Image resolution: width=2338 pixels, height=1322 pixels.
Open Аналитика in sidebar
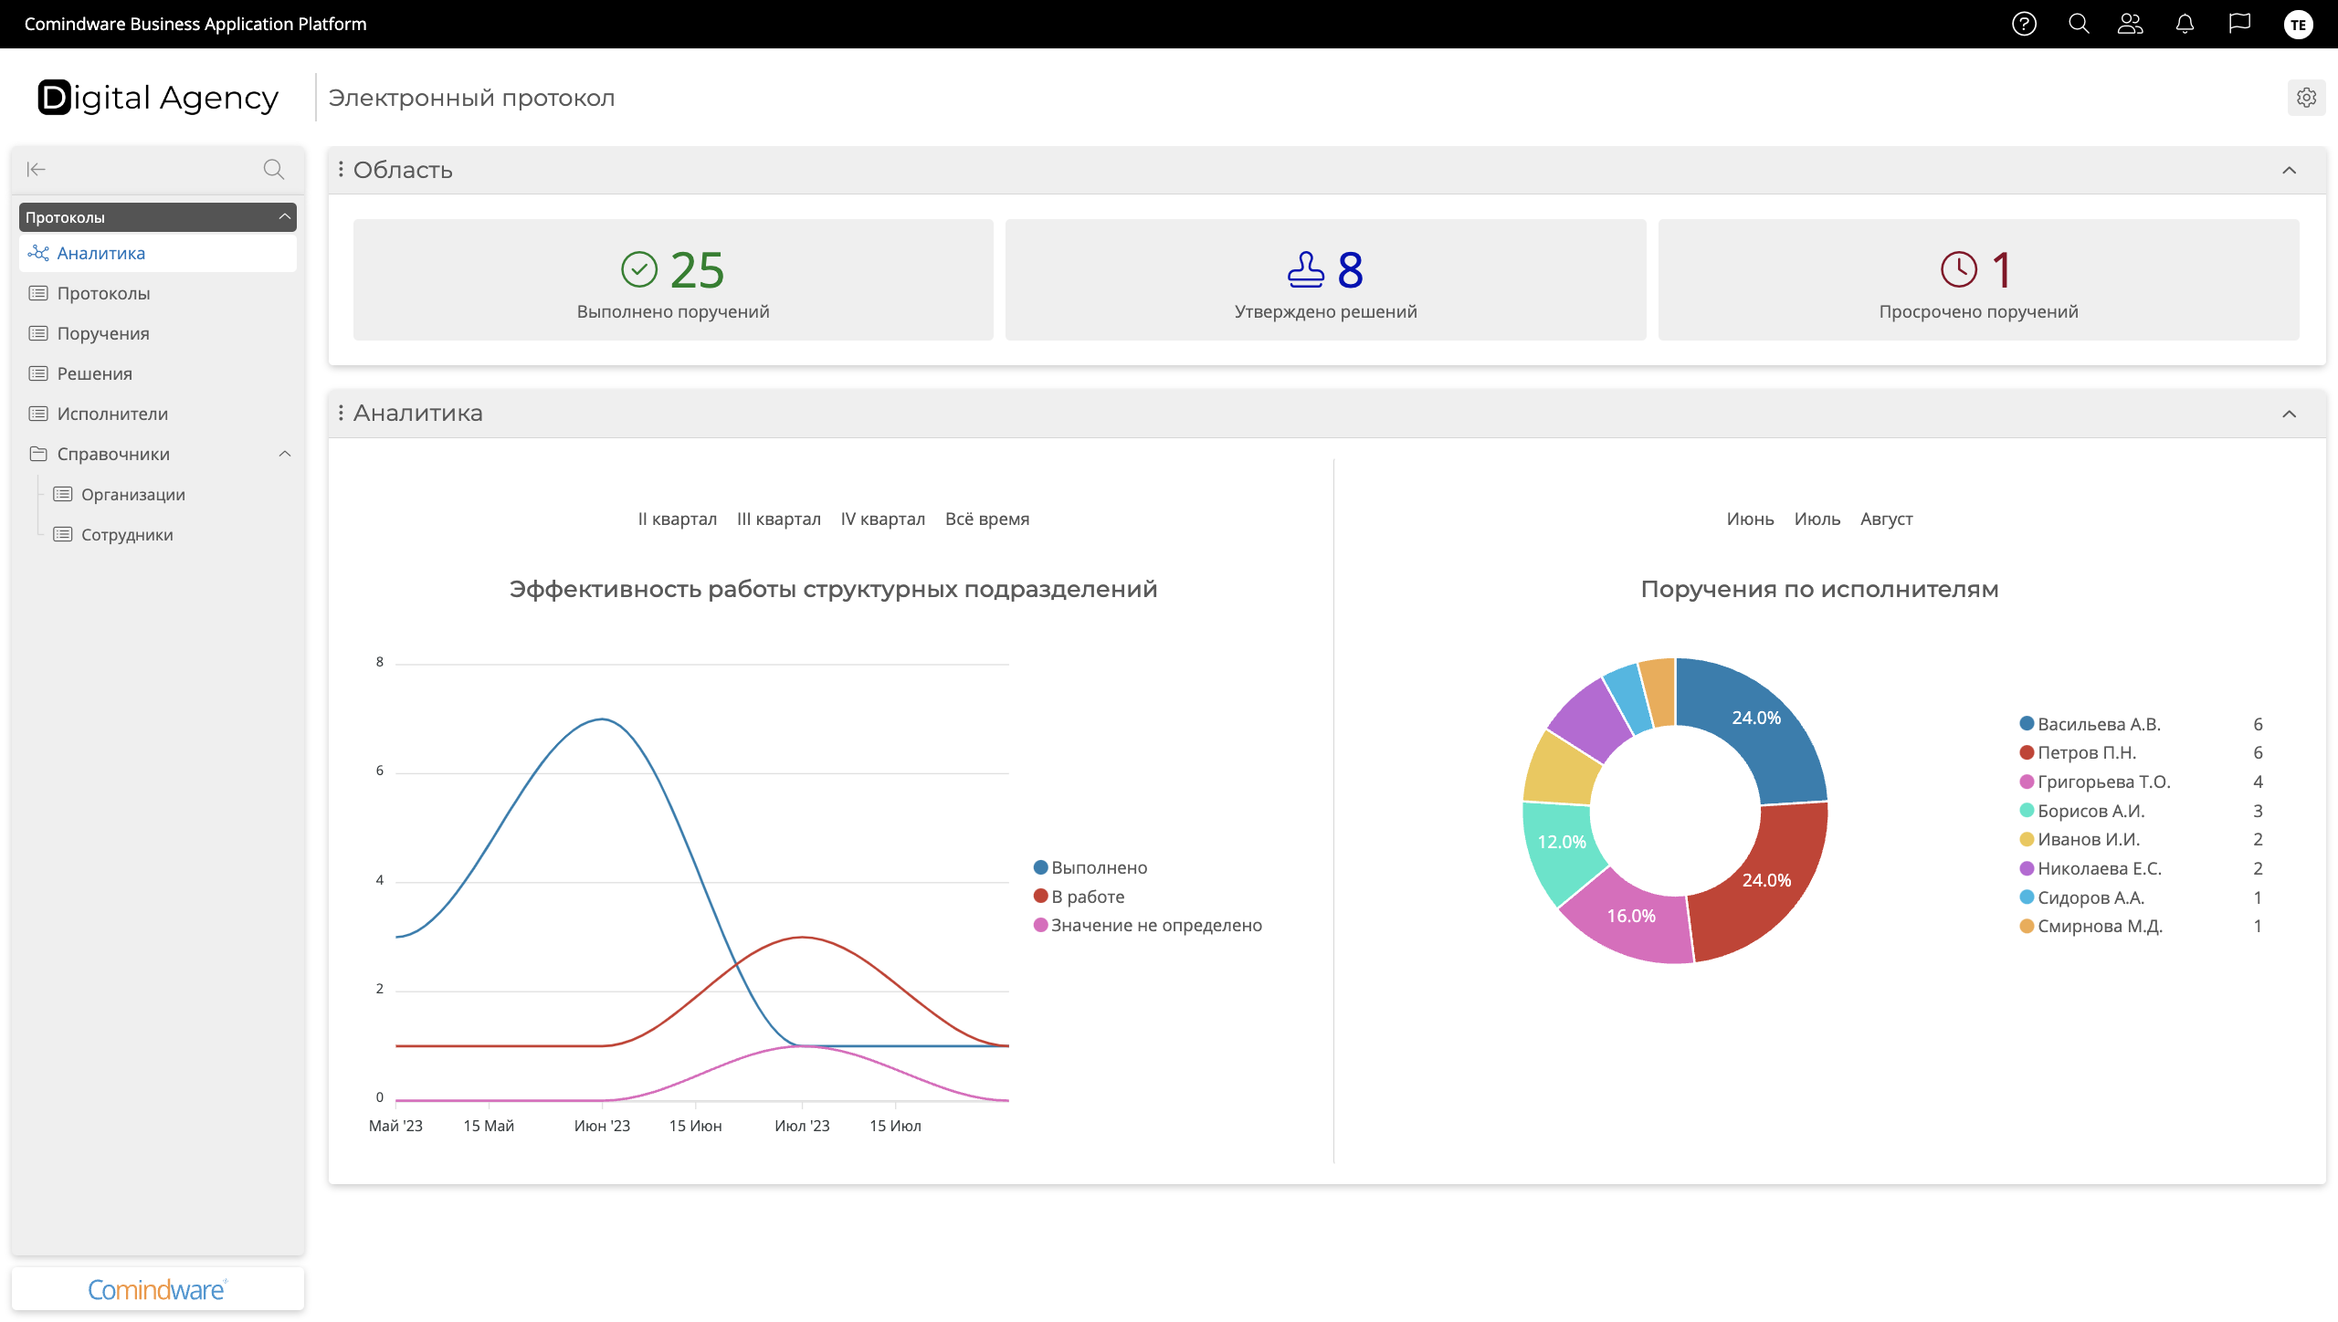[x=158, y=253]
